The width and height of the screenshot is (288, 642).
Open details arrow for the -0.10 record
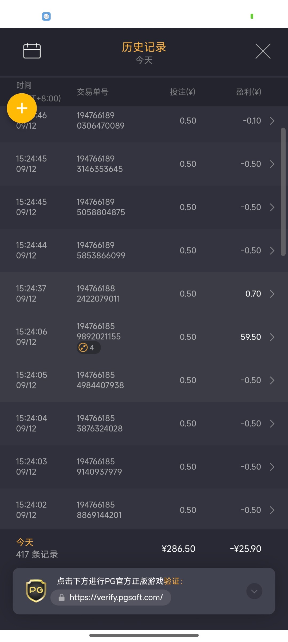point(272,121)
